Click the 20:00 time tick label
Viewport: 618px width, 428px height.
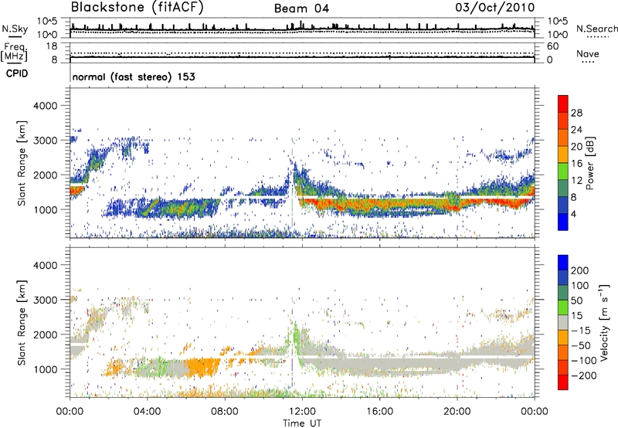(457, 412)
